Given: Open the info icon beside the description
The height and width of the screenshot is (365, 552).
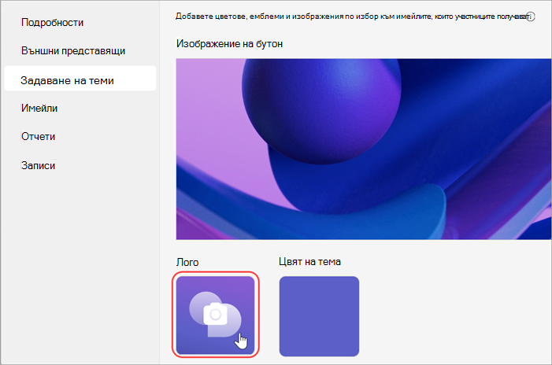Looking at the screenshot, I should point(531,17).
